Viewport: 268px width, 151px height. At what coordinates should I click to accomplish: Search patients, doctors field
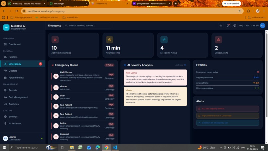88,26
